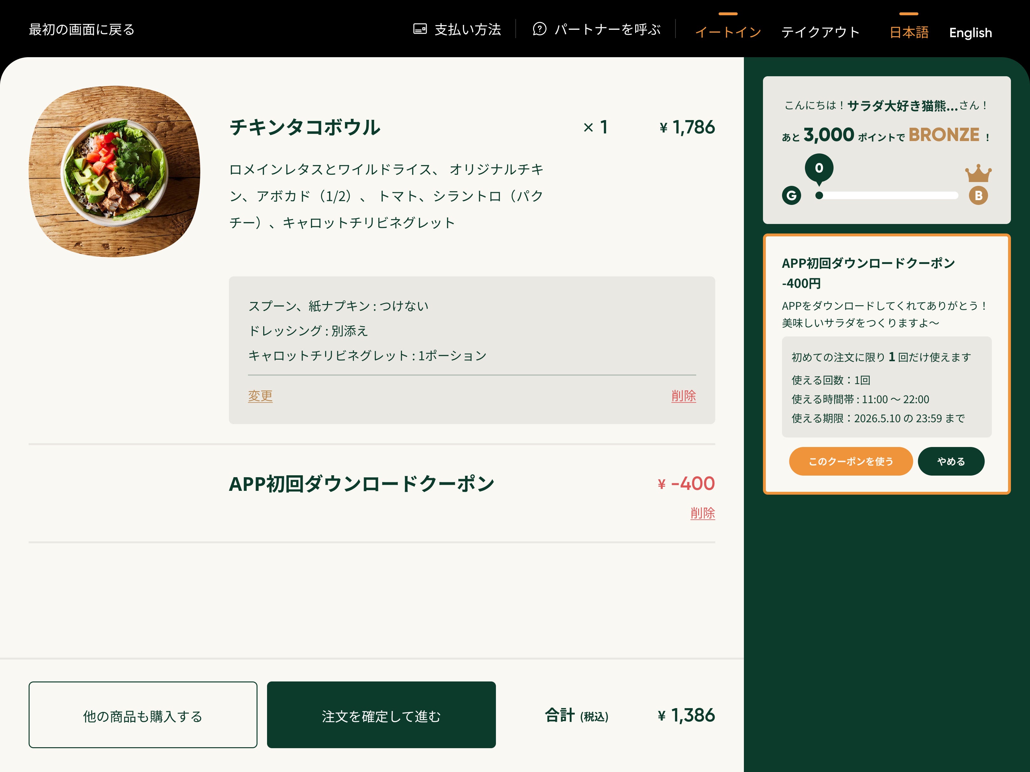Click the zero-point marker bubble
Viewport: 1030px width, 772px height.
[x=819, y=169]
